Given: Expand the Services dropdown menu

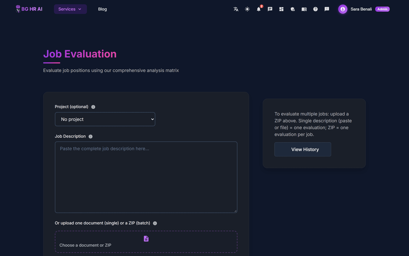Looking at the screenshot, I should point(70,9).
